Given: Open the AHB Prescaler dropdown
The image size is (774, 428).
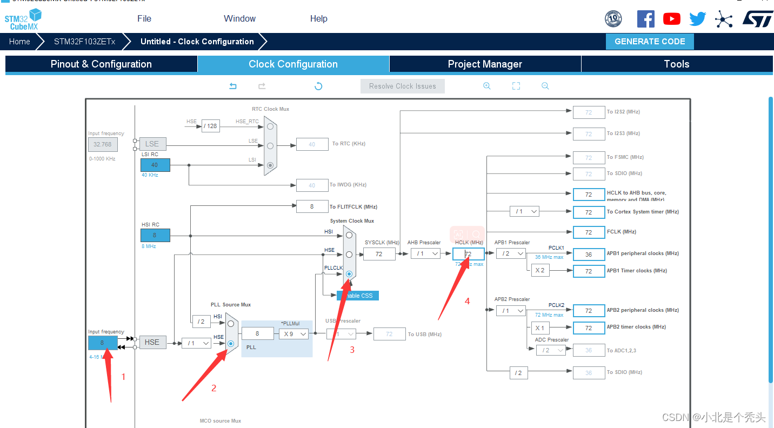Looking at the screenshot, I should pyautogui.click(x=425, y=253).
